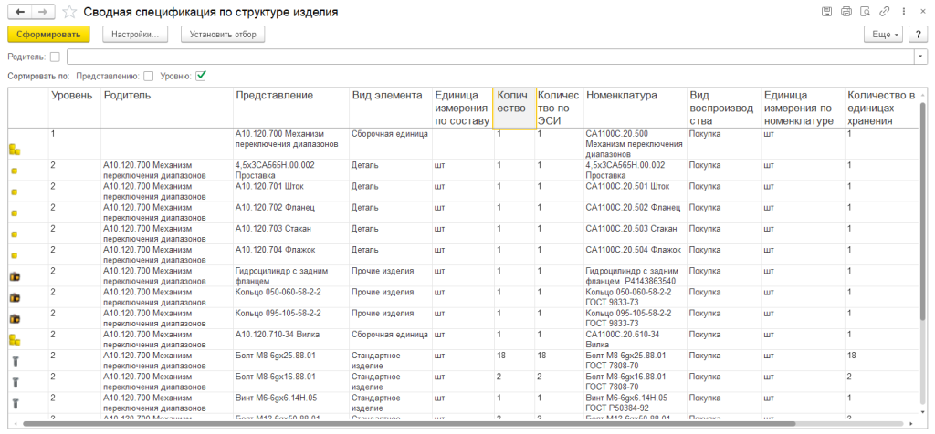Click the print icon in header
The image size is (935, 434).
click(x=846, y=12)
